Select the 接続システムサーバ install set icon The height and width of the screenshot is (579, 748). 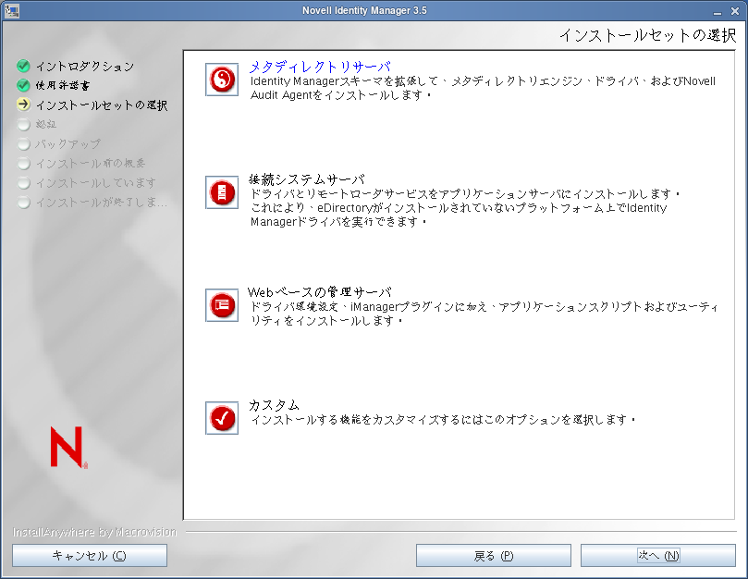coord(222,192)
